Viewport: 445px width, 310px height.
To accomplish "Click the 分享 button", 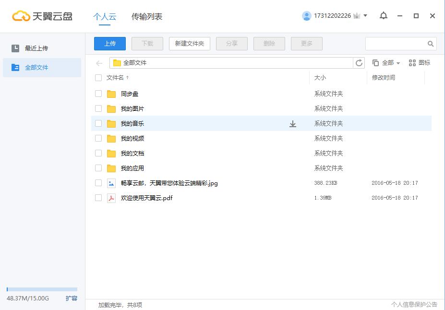I will click(x=232, y=44).
